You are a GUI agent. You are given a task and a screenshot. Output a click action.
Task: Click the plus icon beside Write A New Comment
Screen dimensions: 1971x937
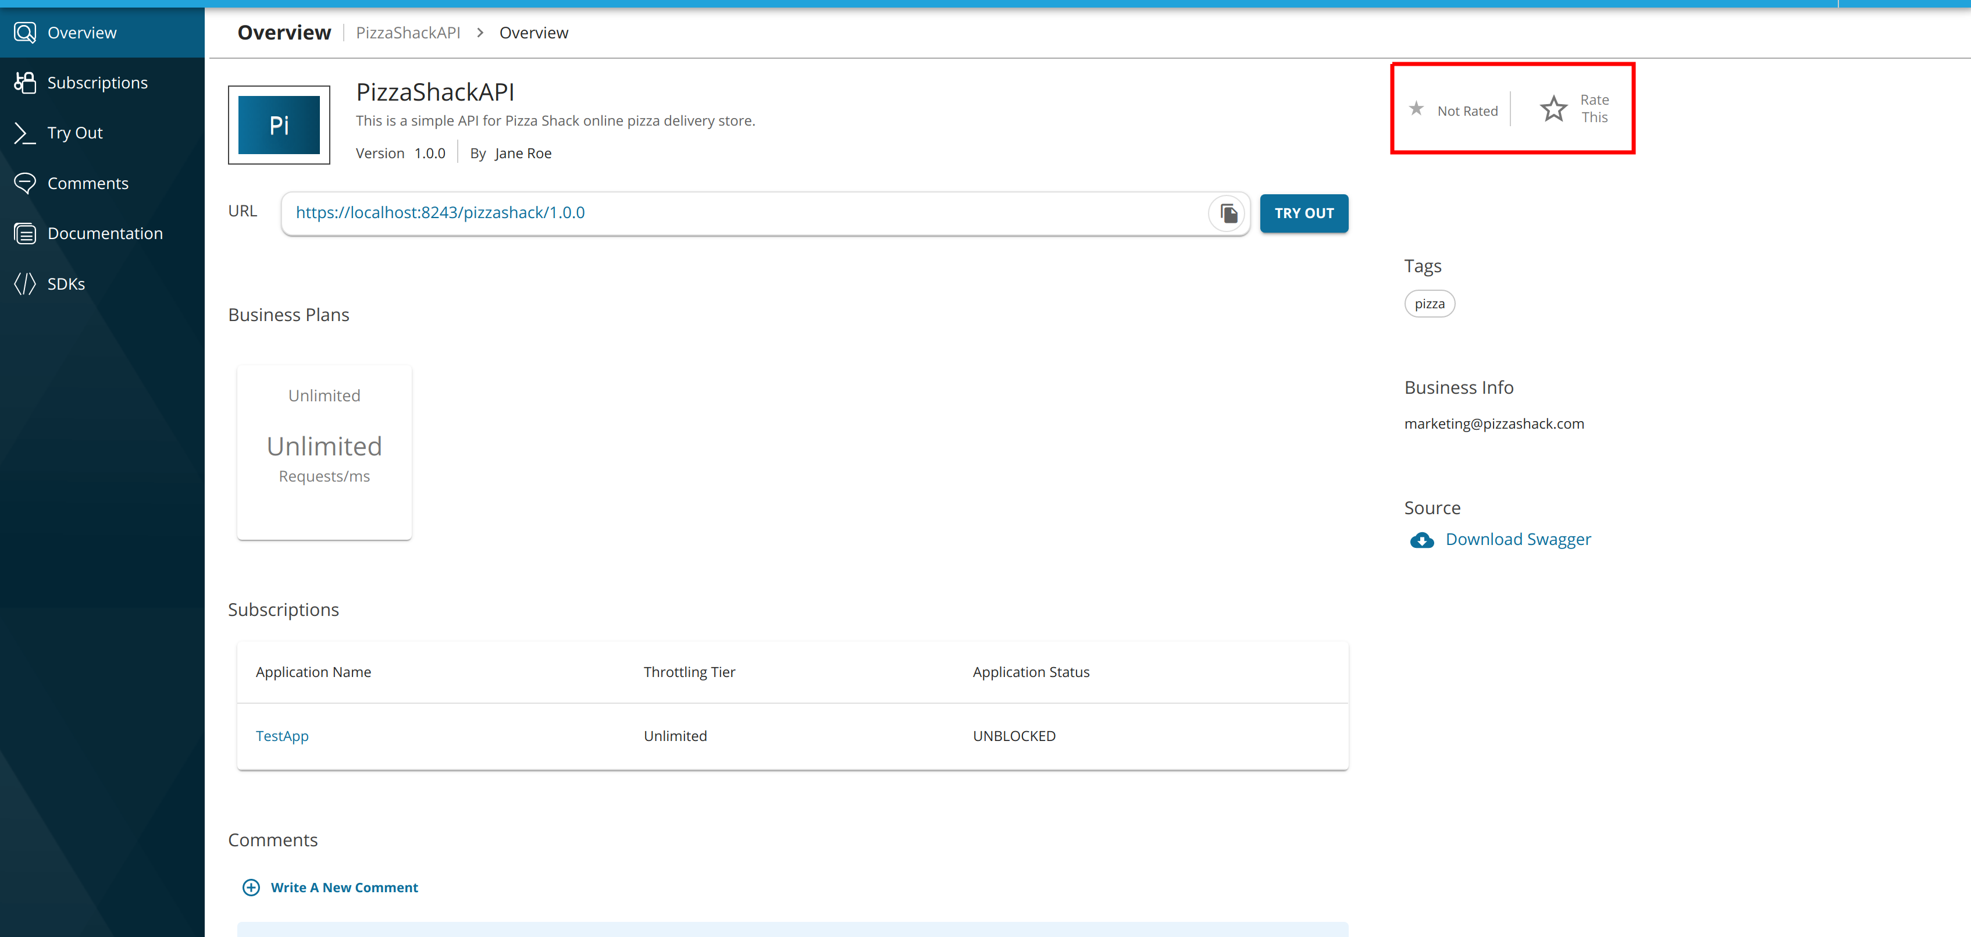coord(251,888)
